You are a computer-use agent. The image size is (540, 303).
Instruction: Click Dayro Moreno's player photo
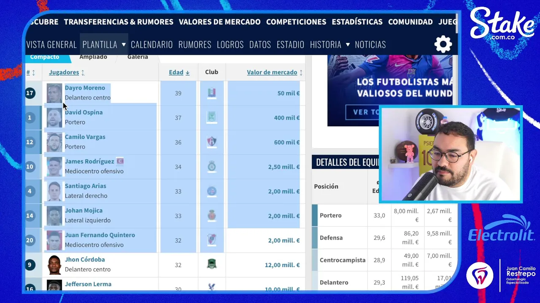54,93
